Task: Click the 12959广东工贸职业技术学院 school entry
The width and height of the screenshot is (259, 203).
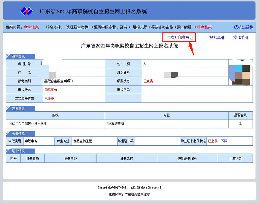Action: 27,124
